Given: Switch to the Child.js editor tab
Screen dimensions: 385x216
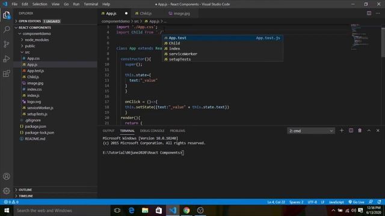Looking at the screenshot, I should [146, 13].
